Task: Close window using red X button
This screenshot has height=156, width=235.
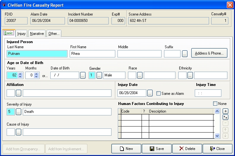Action: 230,5
